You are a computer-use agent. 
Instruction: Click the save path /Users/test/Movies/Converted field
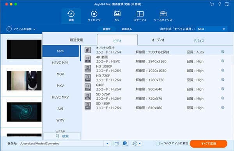62,144
